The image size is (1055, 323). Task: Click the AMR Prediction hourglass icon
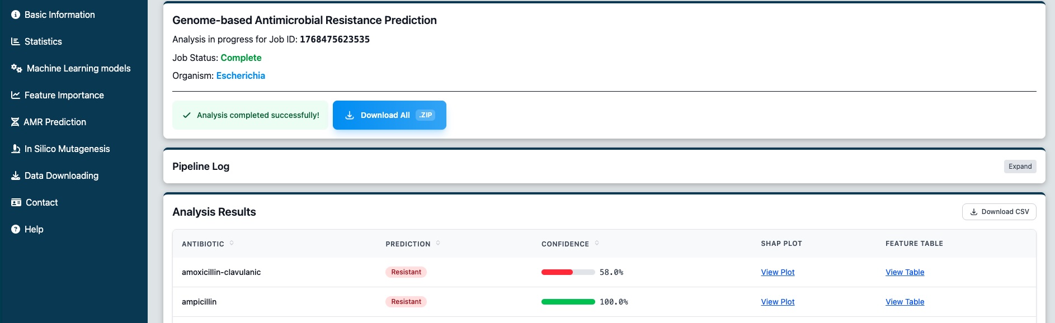pos(15,122)
